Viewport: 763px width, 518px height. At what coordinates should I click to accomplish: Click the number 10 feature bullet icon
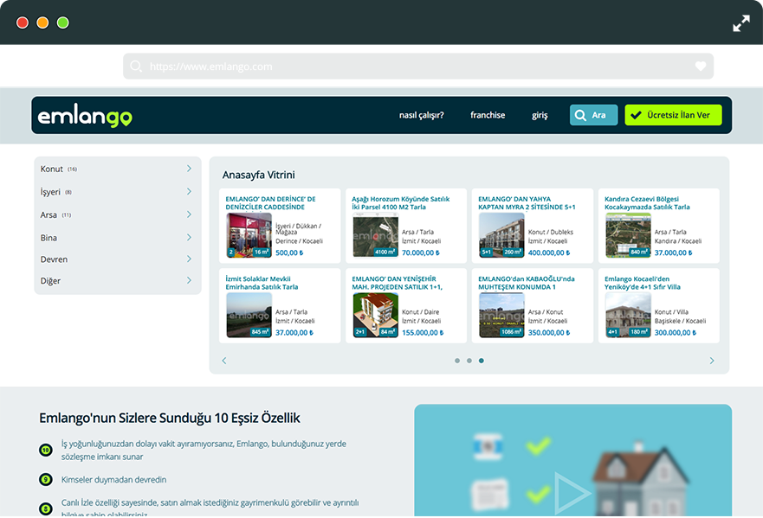click(46, 450)
